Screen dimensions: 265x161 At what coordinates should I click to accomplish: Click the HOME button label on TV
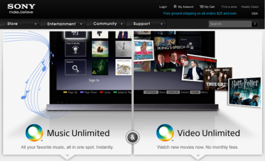click(x=195, y=92)
